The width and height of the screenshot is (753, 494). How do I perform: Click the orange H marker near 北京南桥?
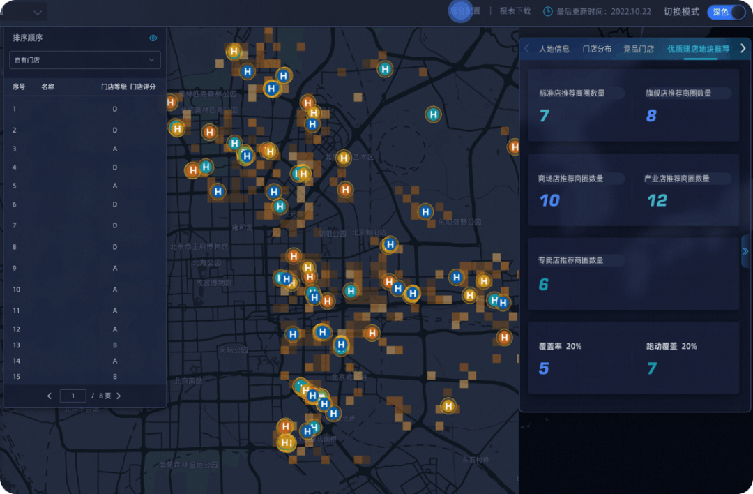click(x=285, y=426)
